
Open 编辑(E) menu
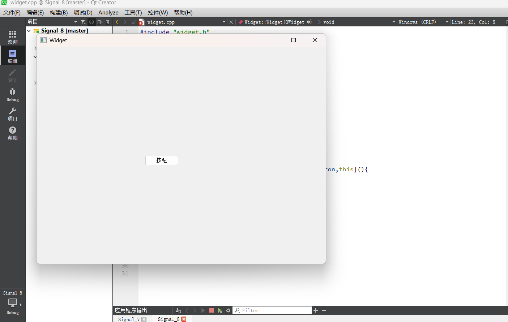click(35, 13)
